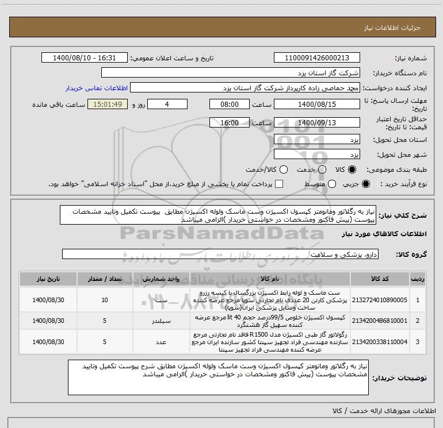Click the استان محل تحویل field
The height and width of the screenshot is (428, 443).
tap(316, 140)
